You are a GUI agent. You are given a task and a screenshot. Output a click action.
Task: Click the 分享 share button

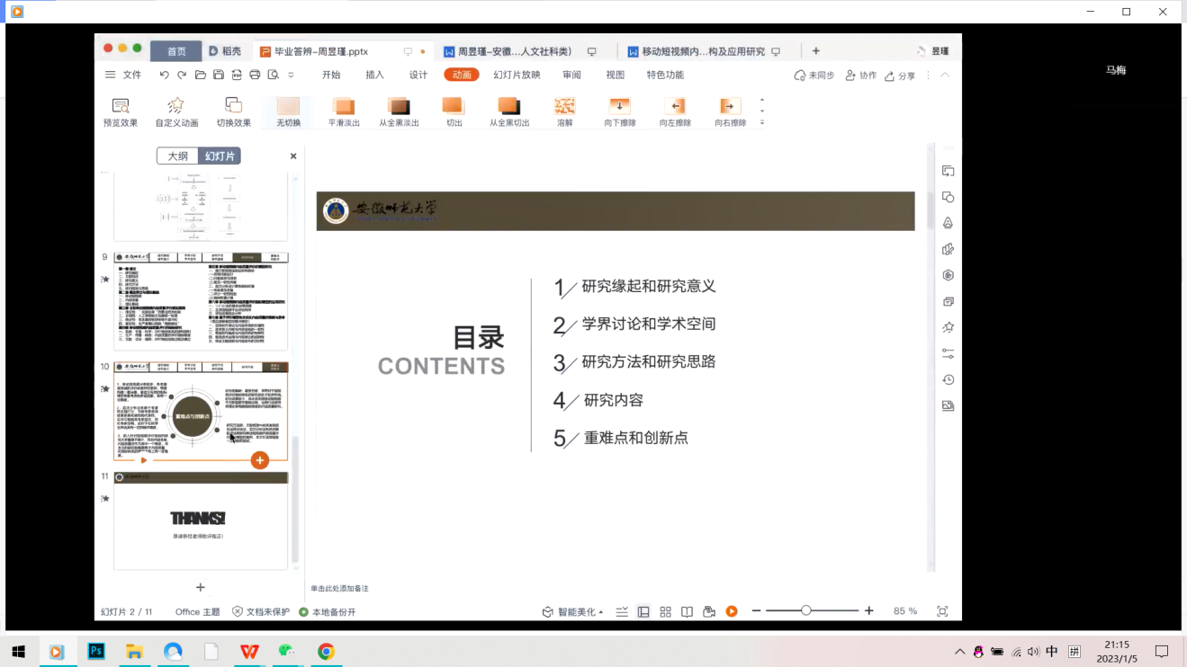tap(900, 76)
